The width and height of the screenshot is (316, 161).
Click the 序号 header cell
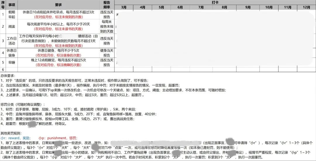pos(3,5)
